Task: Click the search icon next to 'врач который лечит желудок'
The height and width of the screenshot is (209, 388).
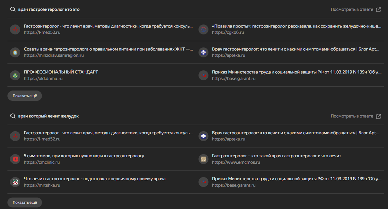Action: click(13, 116)
